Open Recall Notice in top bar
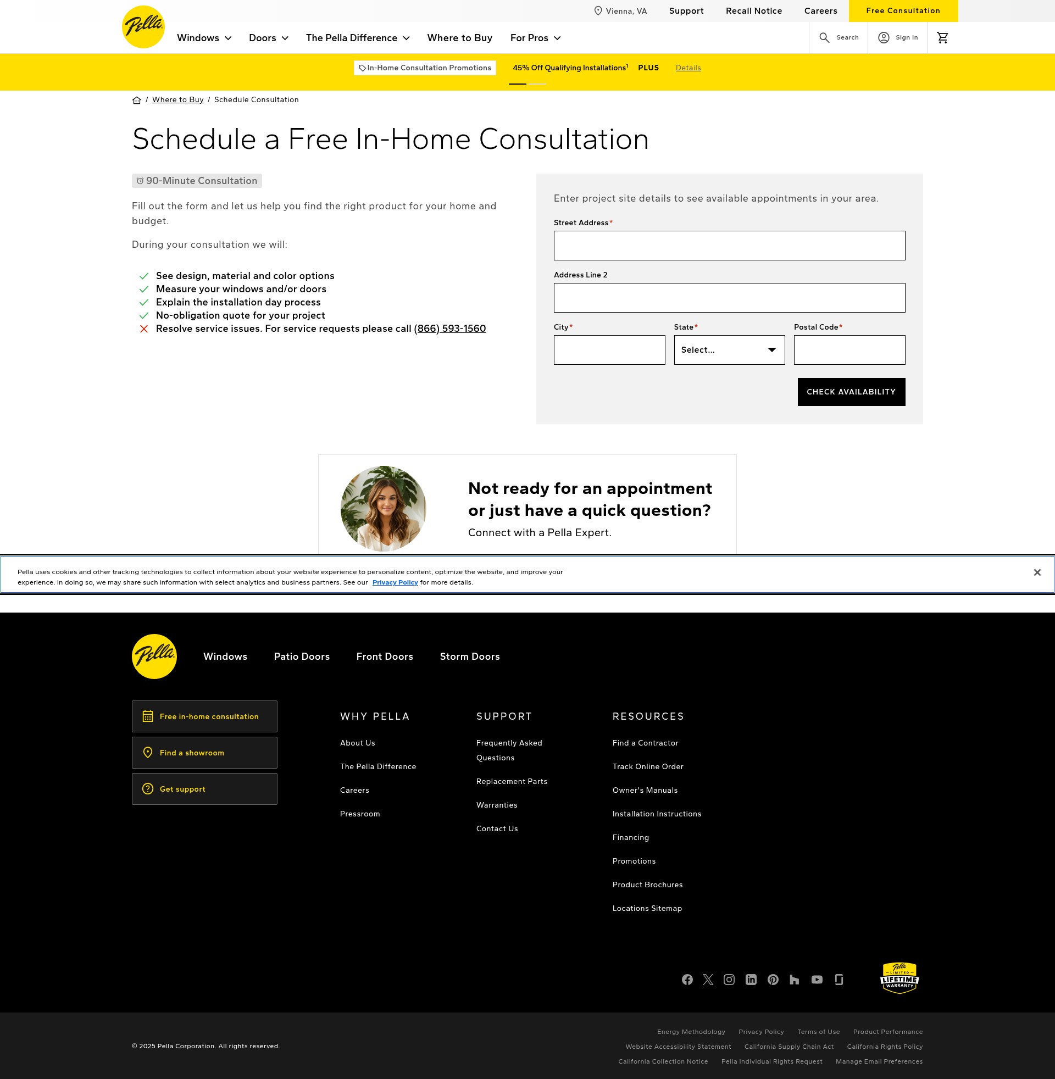1055x1079 pixels. click(x=753, y=11)
